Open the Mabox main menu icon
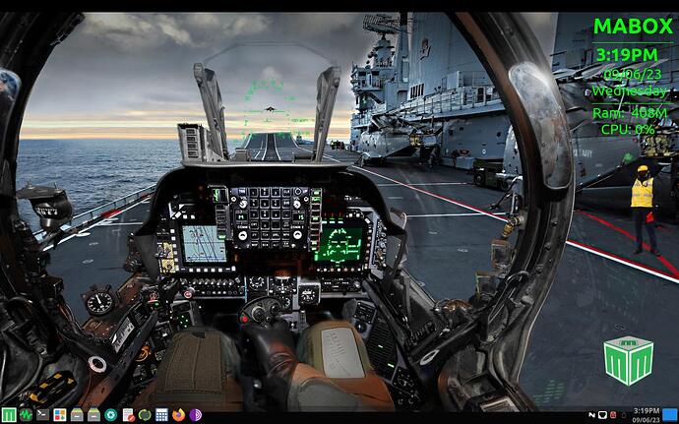 [9, 415]
